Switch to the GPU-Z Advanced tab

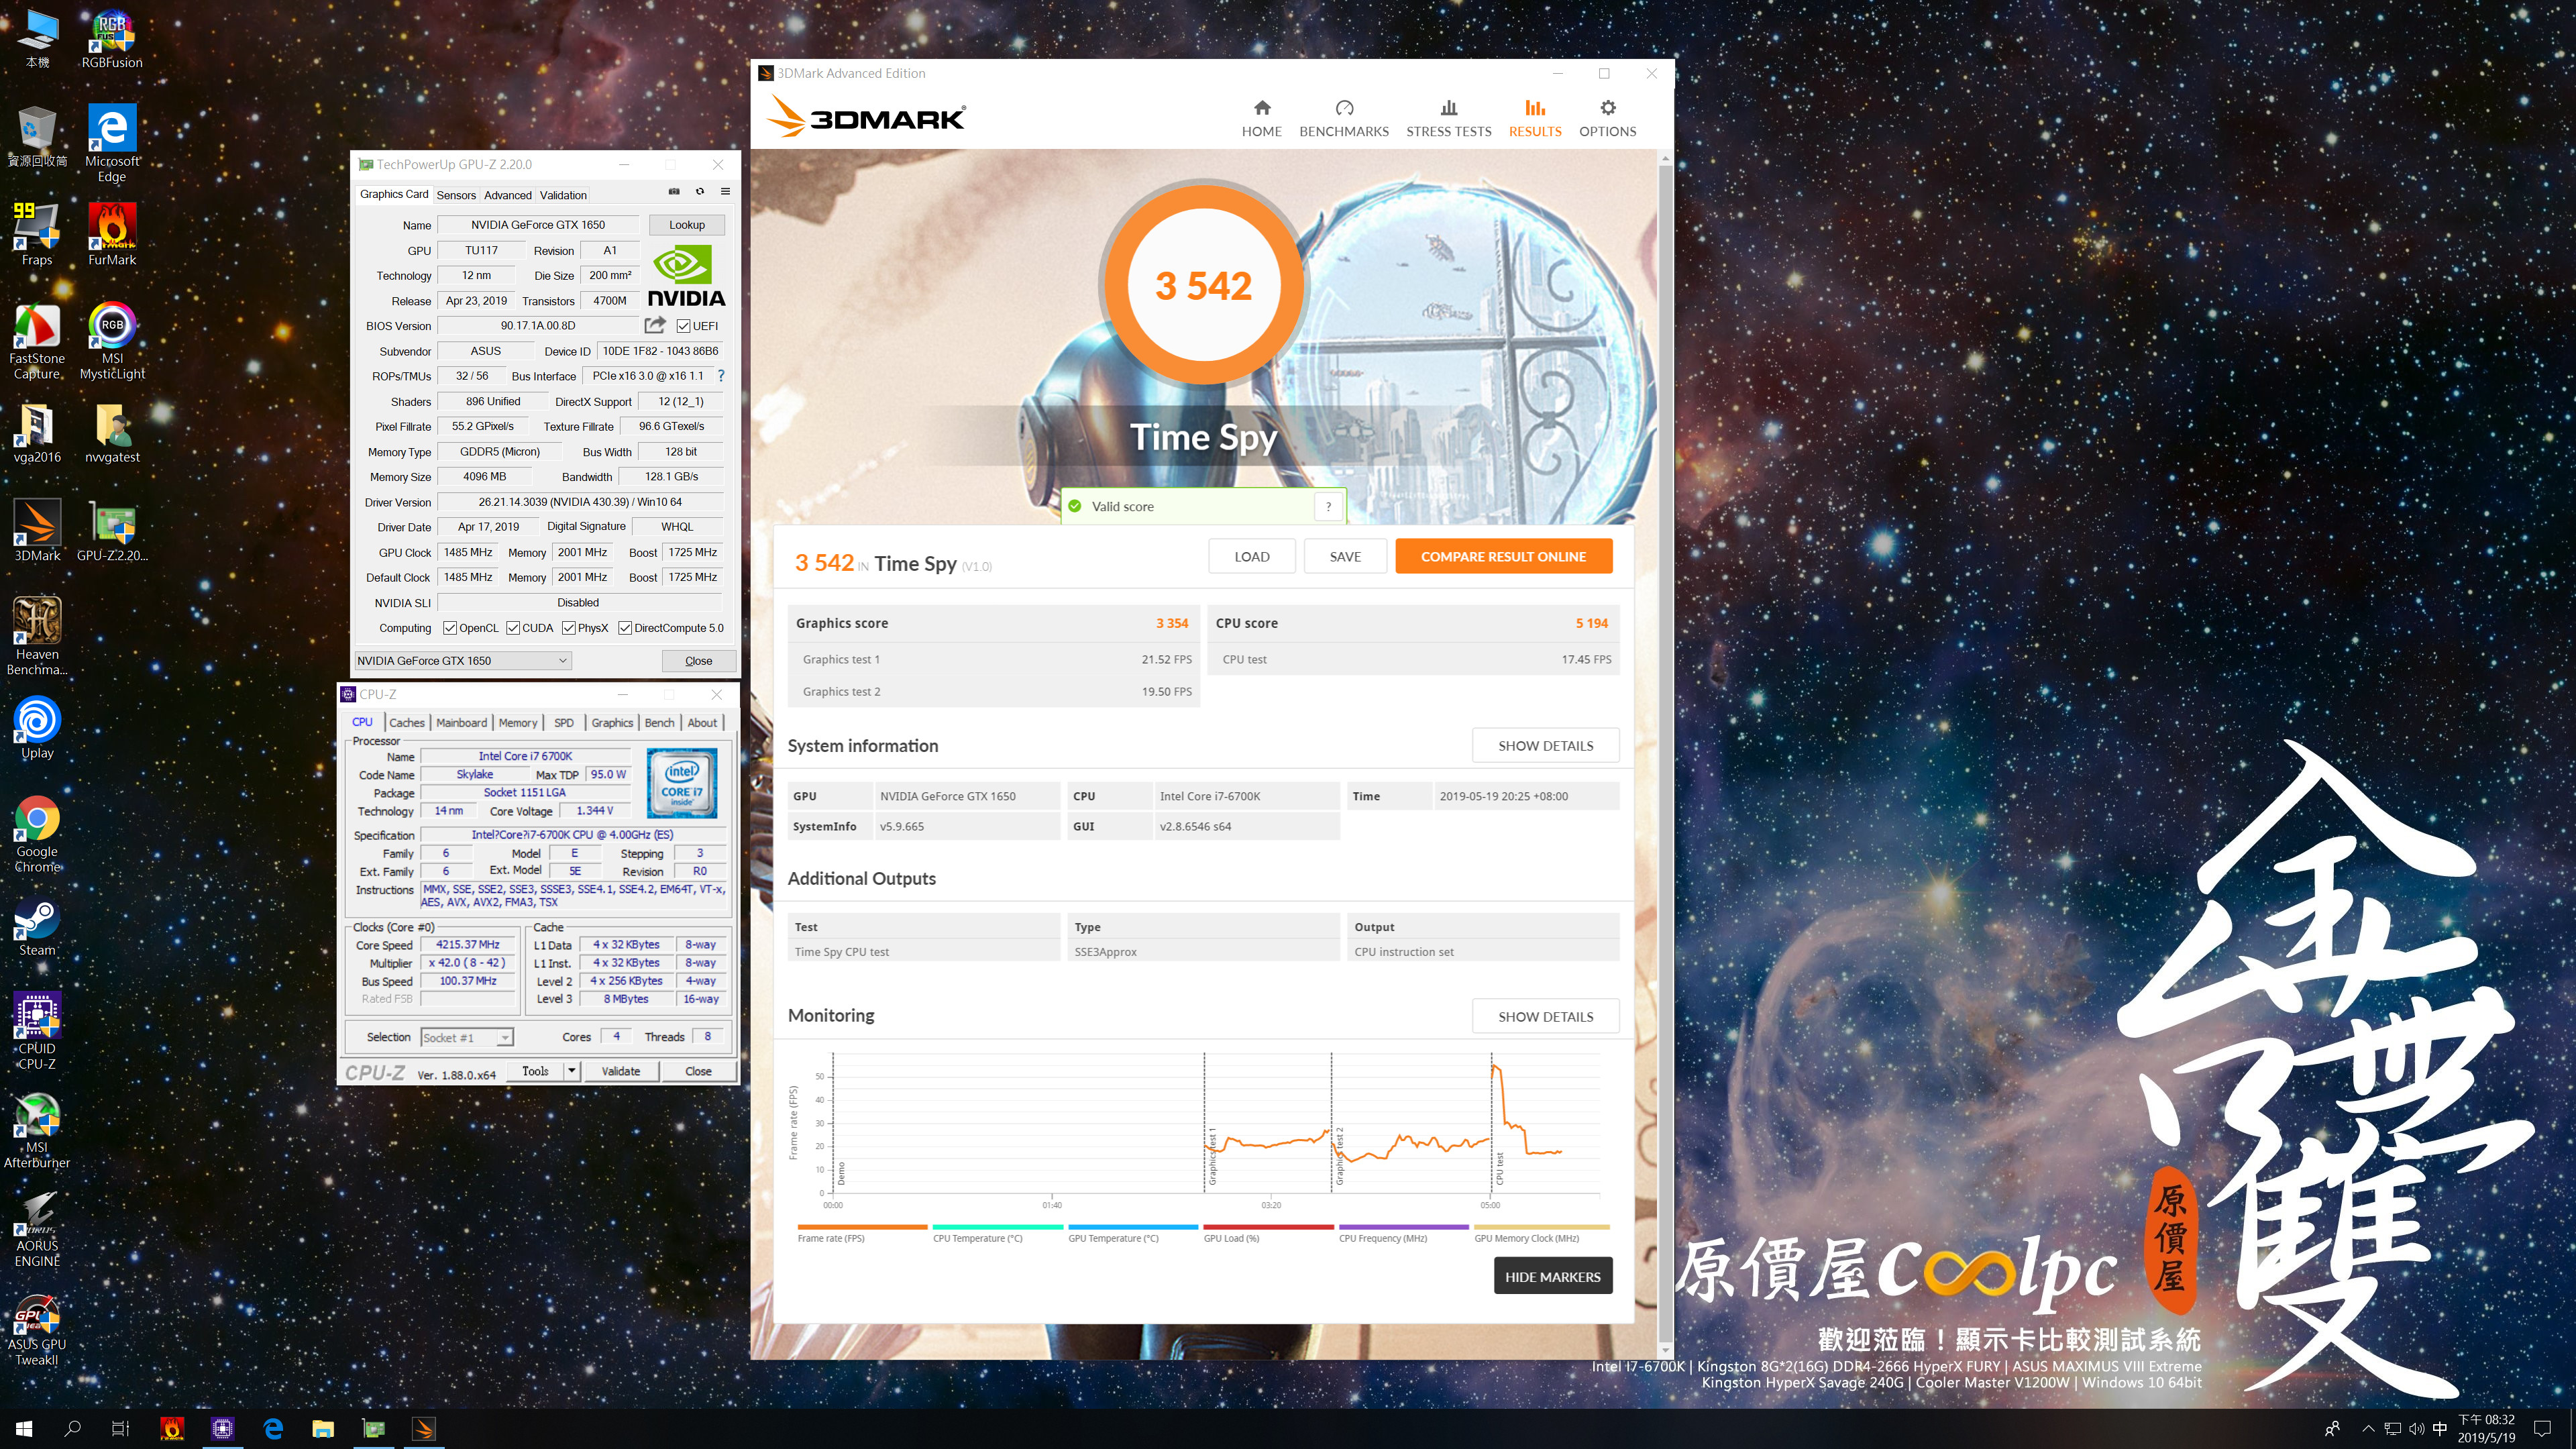[x=508, y=195]
